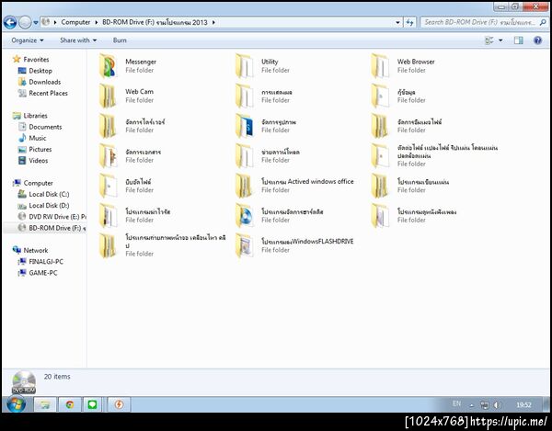
Task: Open the Organize dropdown menu
Action: pyautogui.click(x=28, y=40)
